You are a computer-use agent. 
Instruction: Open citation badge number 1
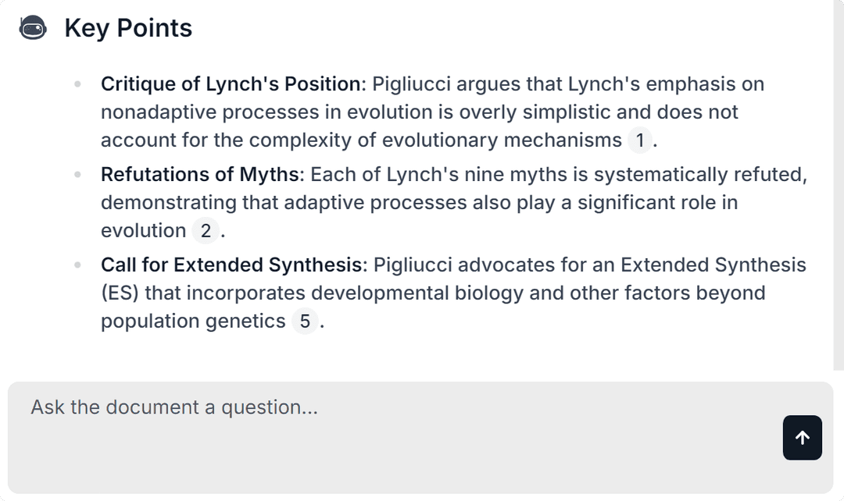pyautogui.click(x=640, y=140)
